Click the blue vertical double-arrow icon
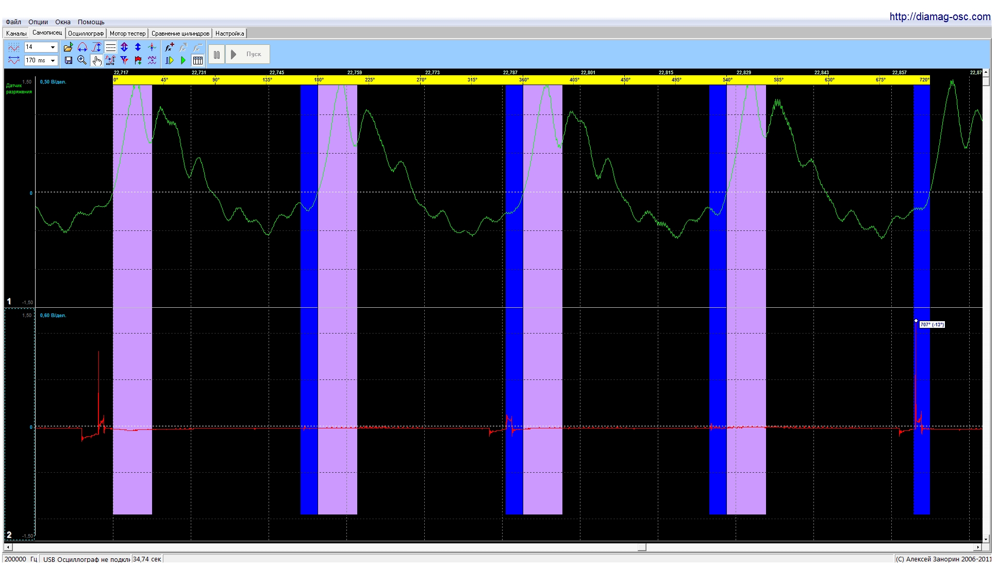Viewport: 998px width, 565px height. point(138,47)
